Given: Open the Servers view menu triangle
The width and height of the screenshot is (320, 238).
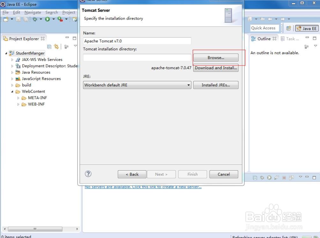Looking at the screenshot, I should tap(301, 177).
